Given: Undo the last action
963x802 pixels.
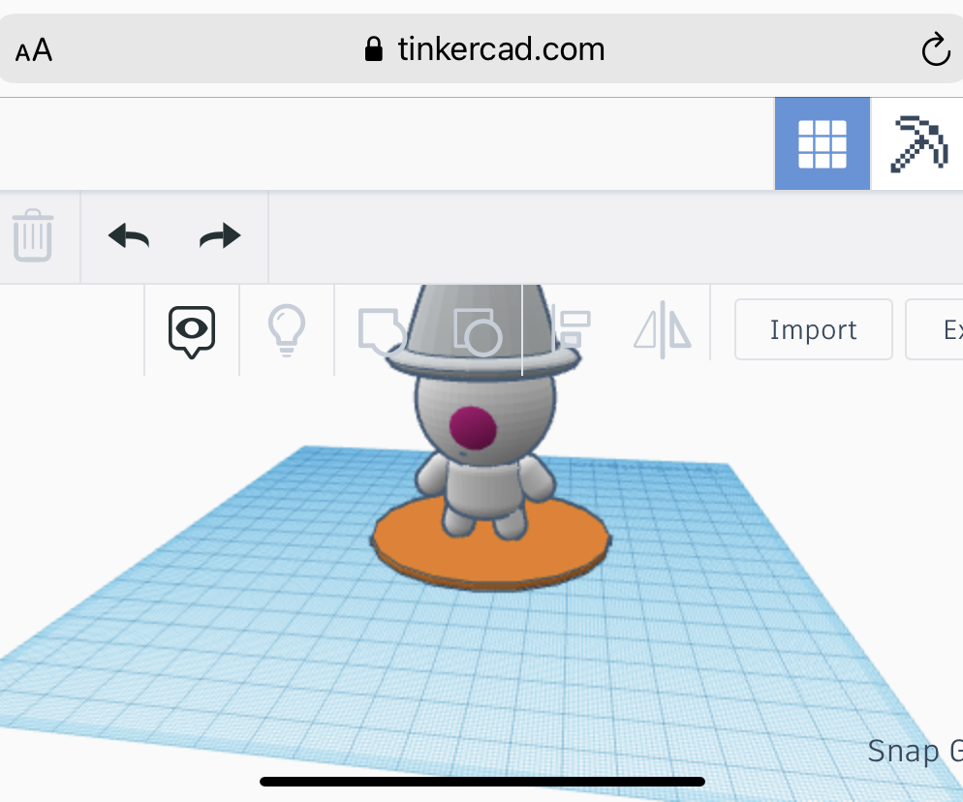Looking at the screenshot, I should click(x=127, y=235).
